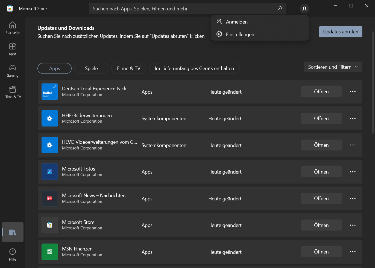
Task: Click the Updates abrufen button
Action: pos(340,32)
